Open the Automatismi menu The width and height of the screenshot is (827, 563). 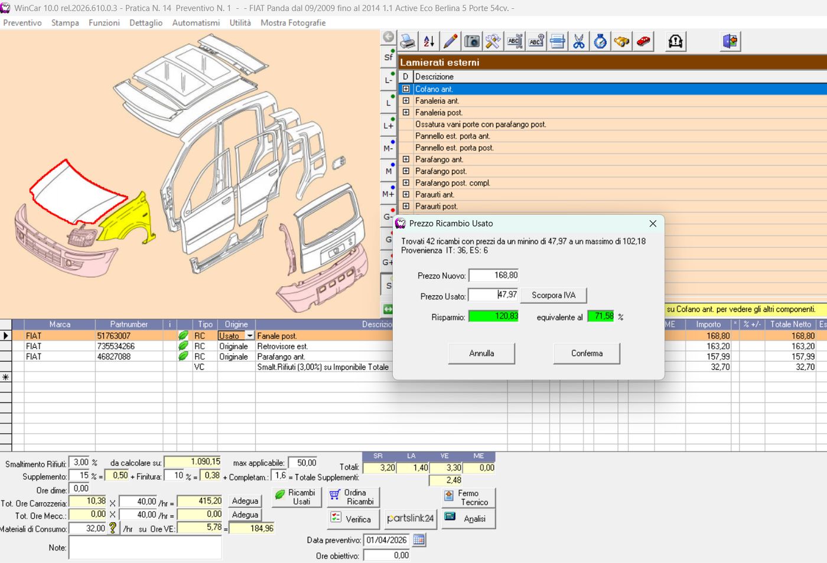(x=196, y=22)
